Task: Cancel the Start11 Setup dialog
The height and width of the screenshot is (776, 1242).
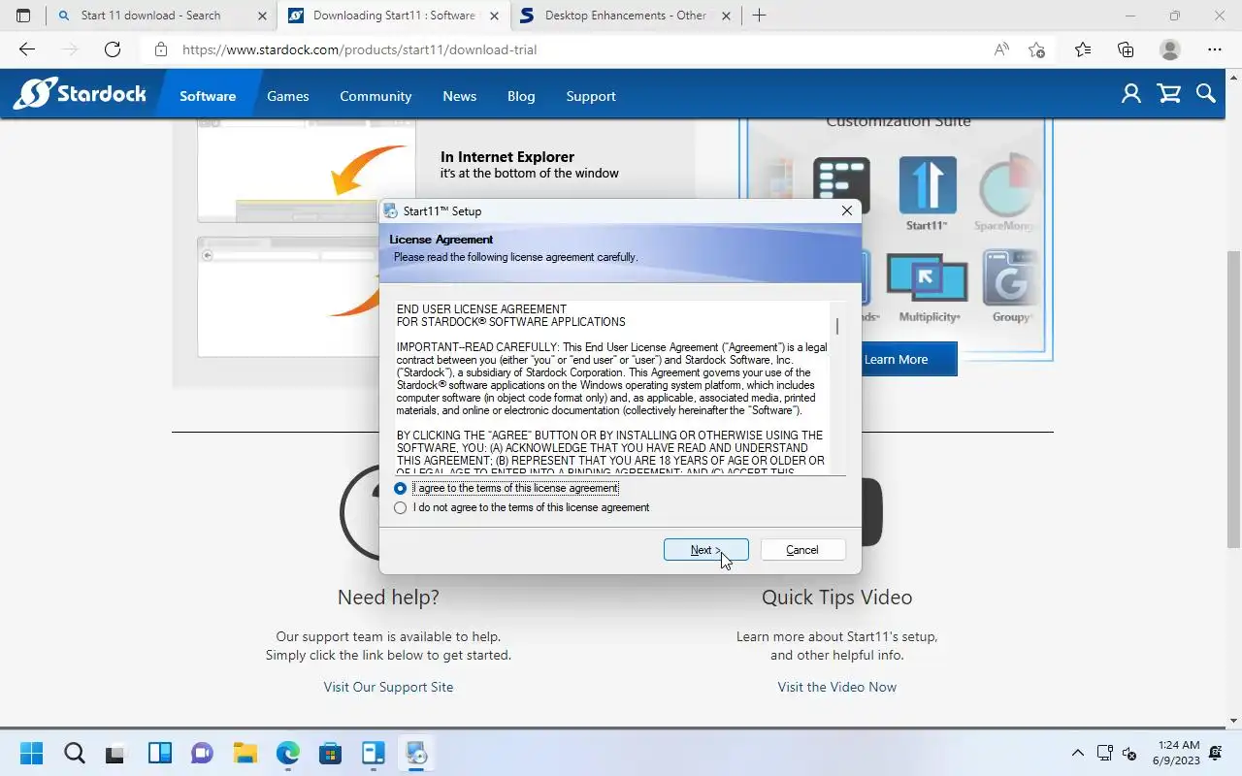Action: click(802, 550)
